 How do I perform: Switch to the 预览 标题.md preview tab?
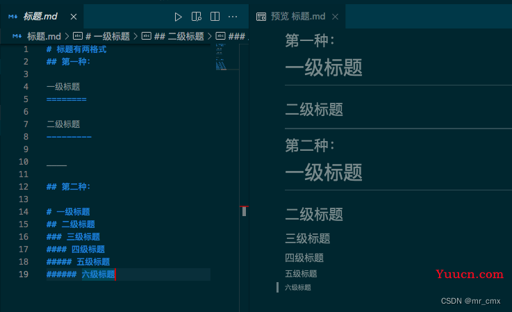click(298, 16)
